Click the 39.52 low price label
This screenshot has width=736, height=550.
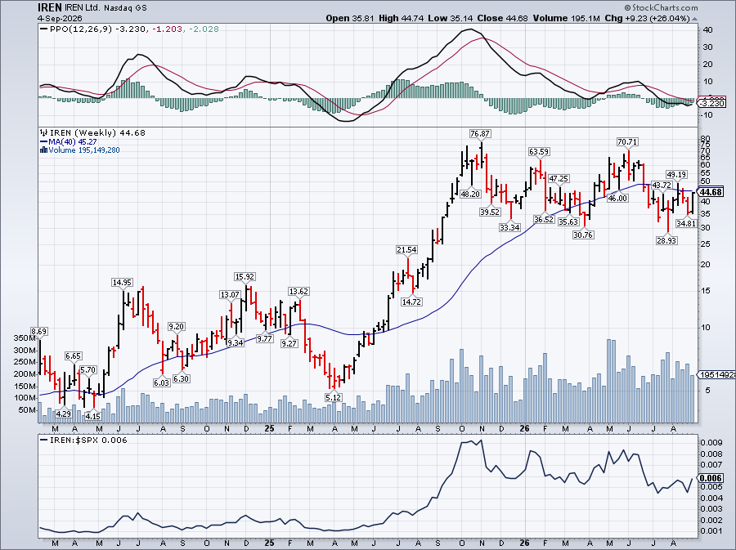490,212
